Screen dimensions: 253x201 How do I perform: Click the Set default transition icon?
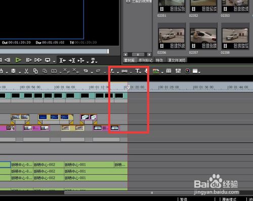(124, 71)
